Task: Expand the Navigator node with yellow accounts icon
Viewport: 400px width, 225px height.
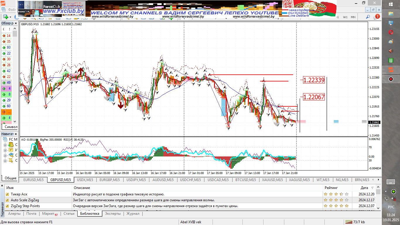Action: click(x=5, y=145)
